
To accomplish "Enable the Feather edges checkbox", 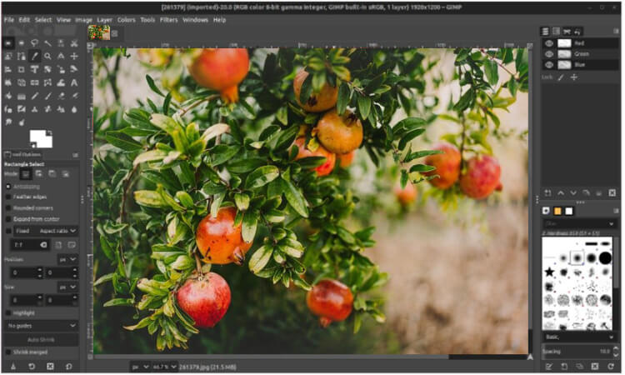I will point(8,197).
